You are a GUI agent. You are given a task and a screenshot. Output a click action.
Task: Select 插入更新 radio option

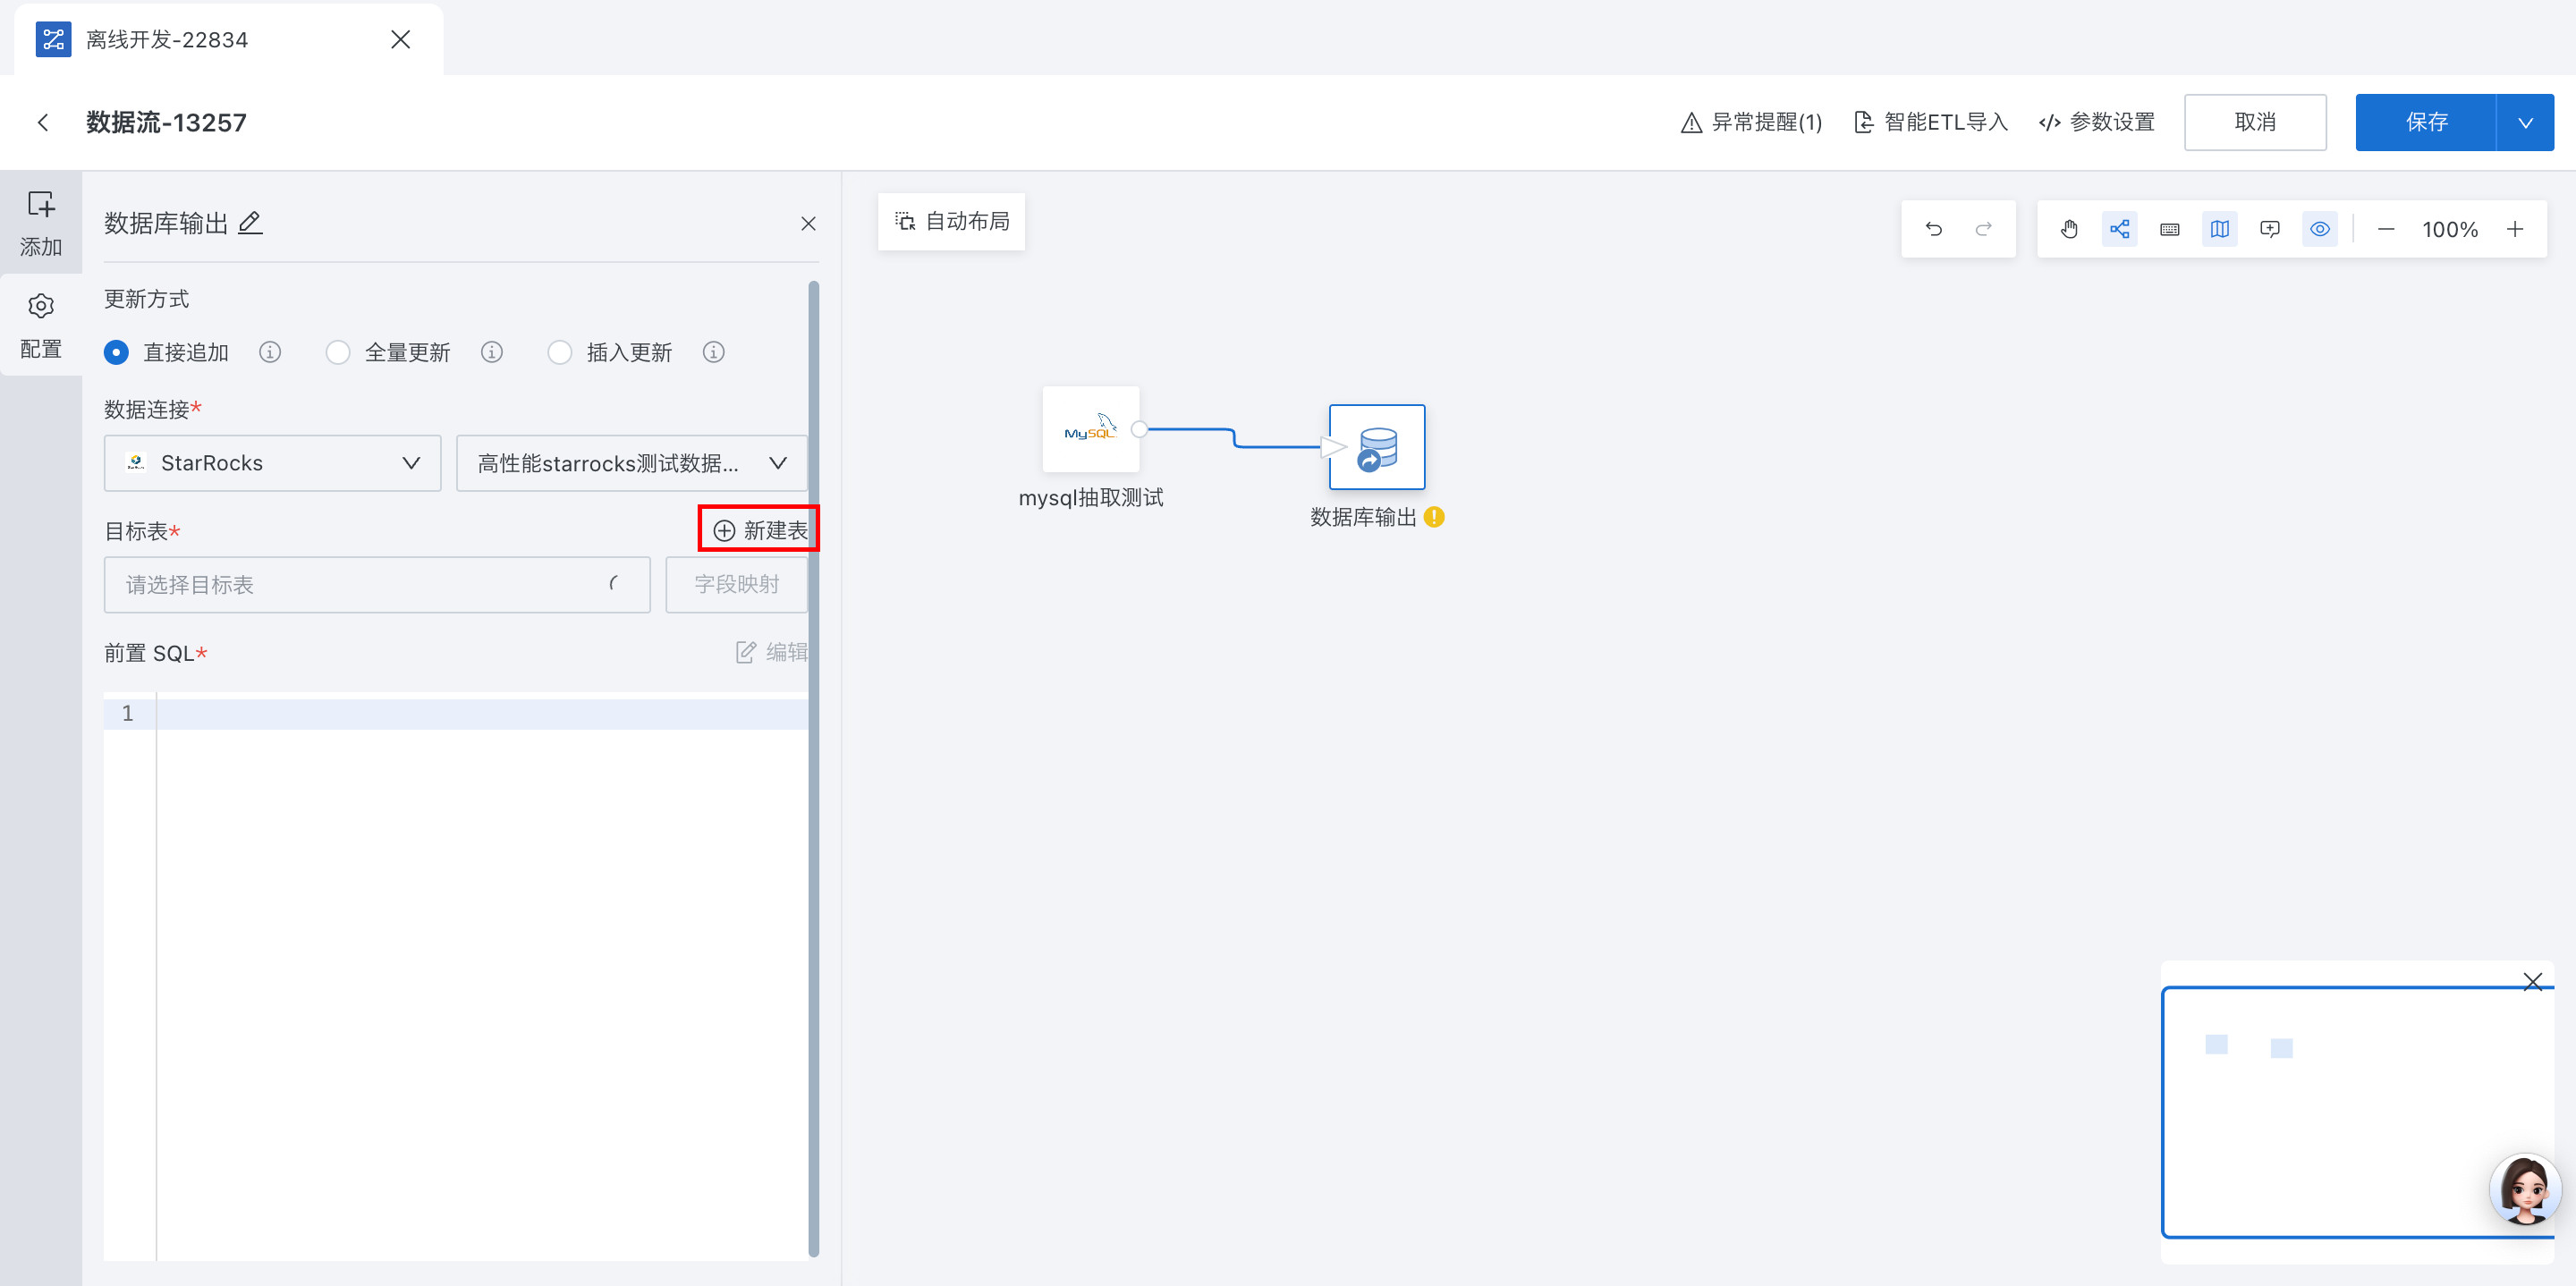560,352
